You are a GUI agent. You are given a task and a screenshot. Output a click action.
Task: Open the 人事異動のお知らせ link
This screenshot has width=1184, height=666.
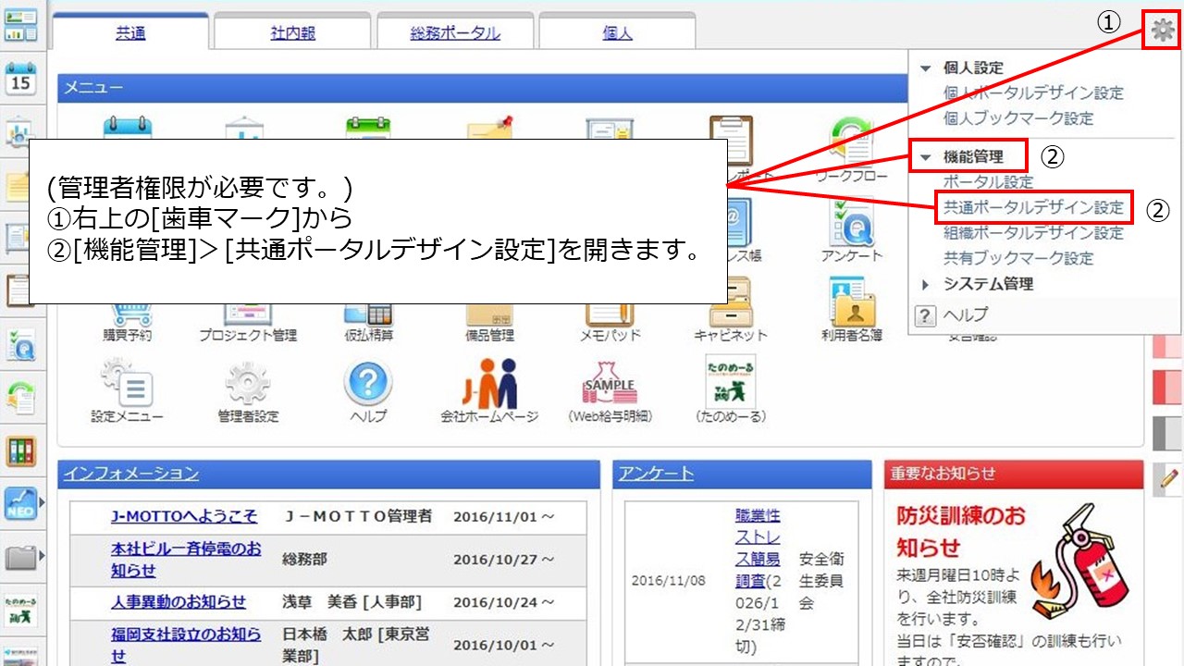point(179,602)
